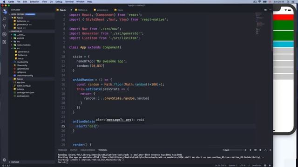Open the Debug menu

tap(59, 2)
